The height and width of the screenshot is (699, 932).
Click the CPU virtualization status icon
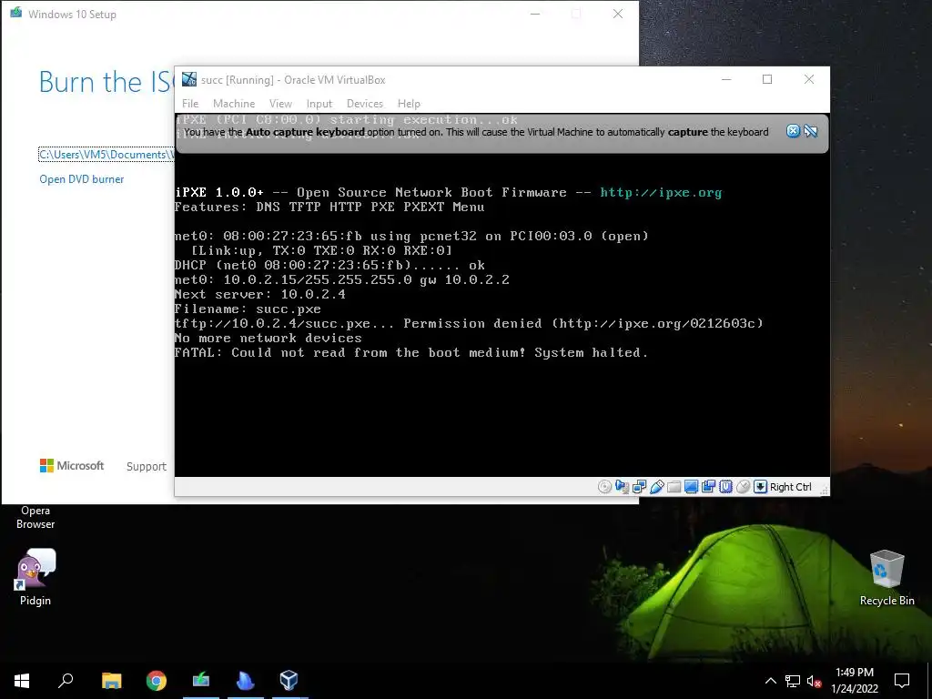click(x=725, y=487)
